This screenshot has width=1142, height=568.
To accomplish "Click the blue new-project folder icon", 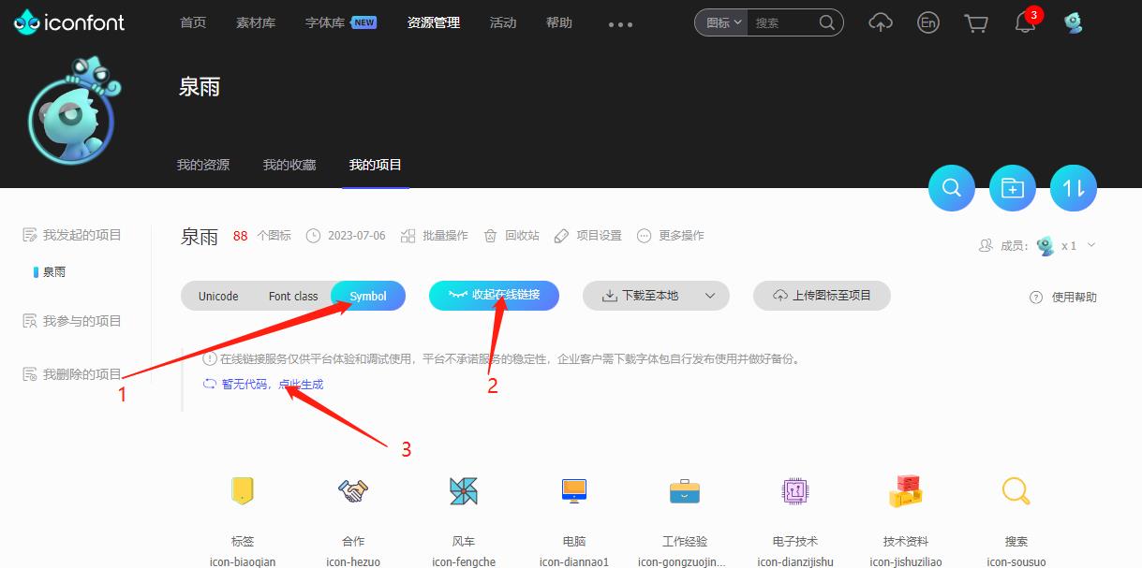I will [1012, 188].
